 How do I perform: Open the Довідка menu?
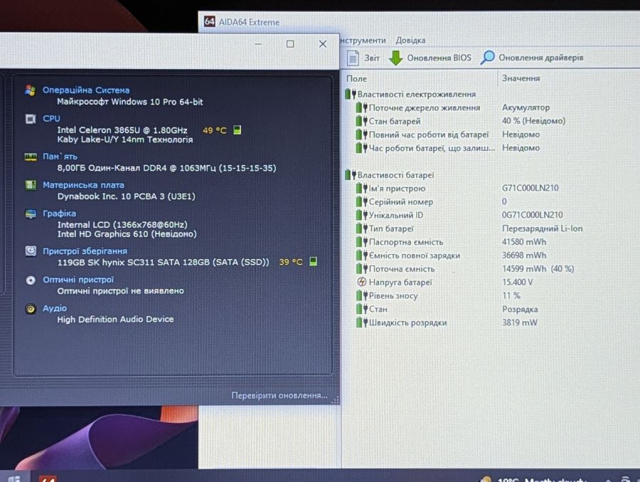click(x=410, y=40)
